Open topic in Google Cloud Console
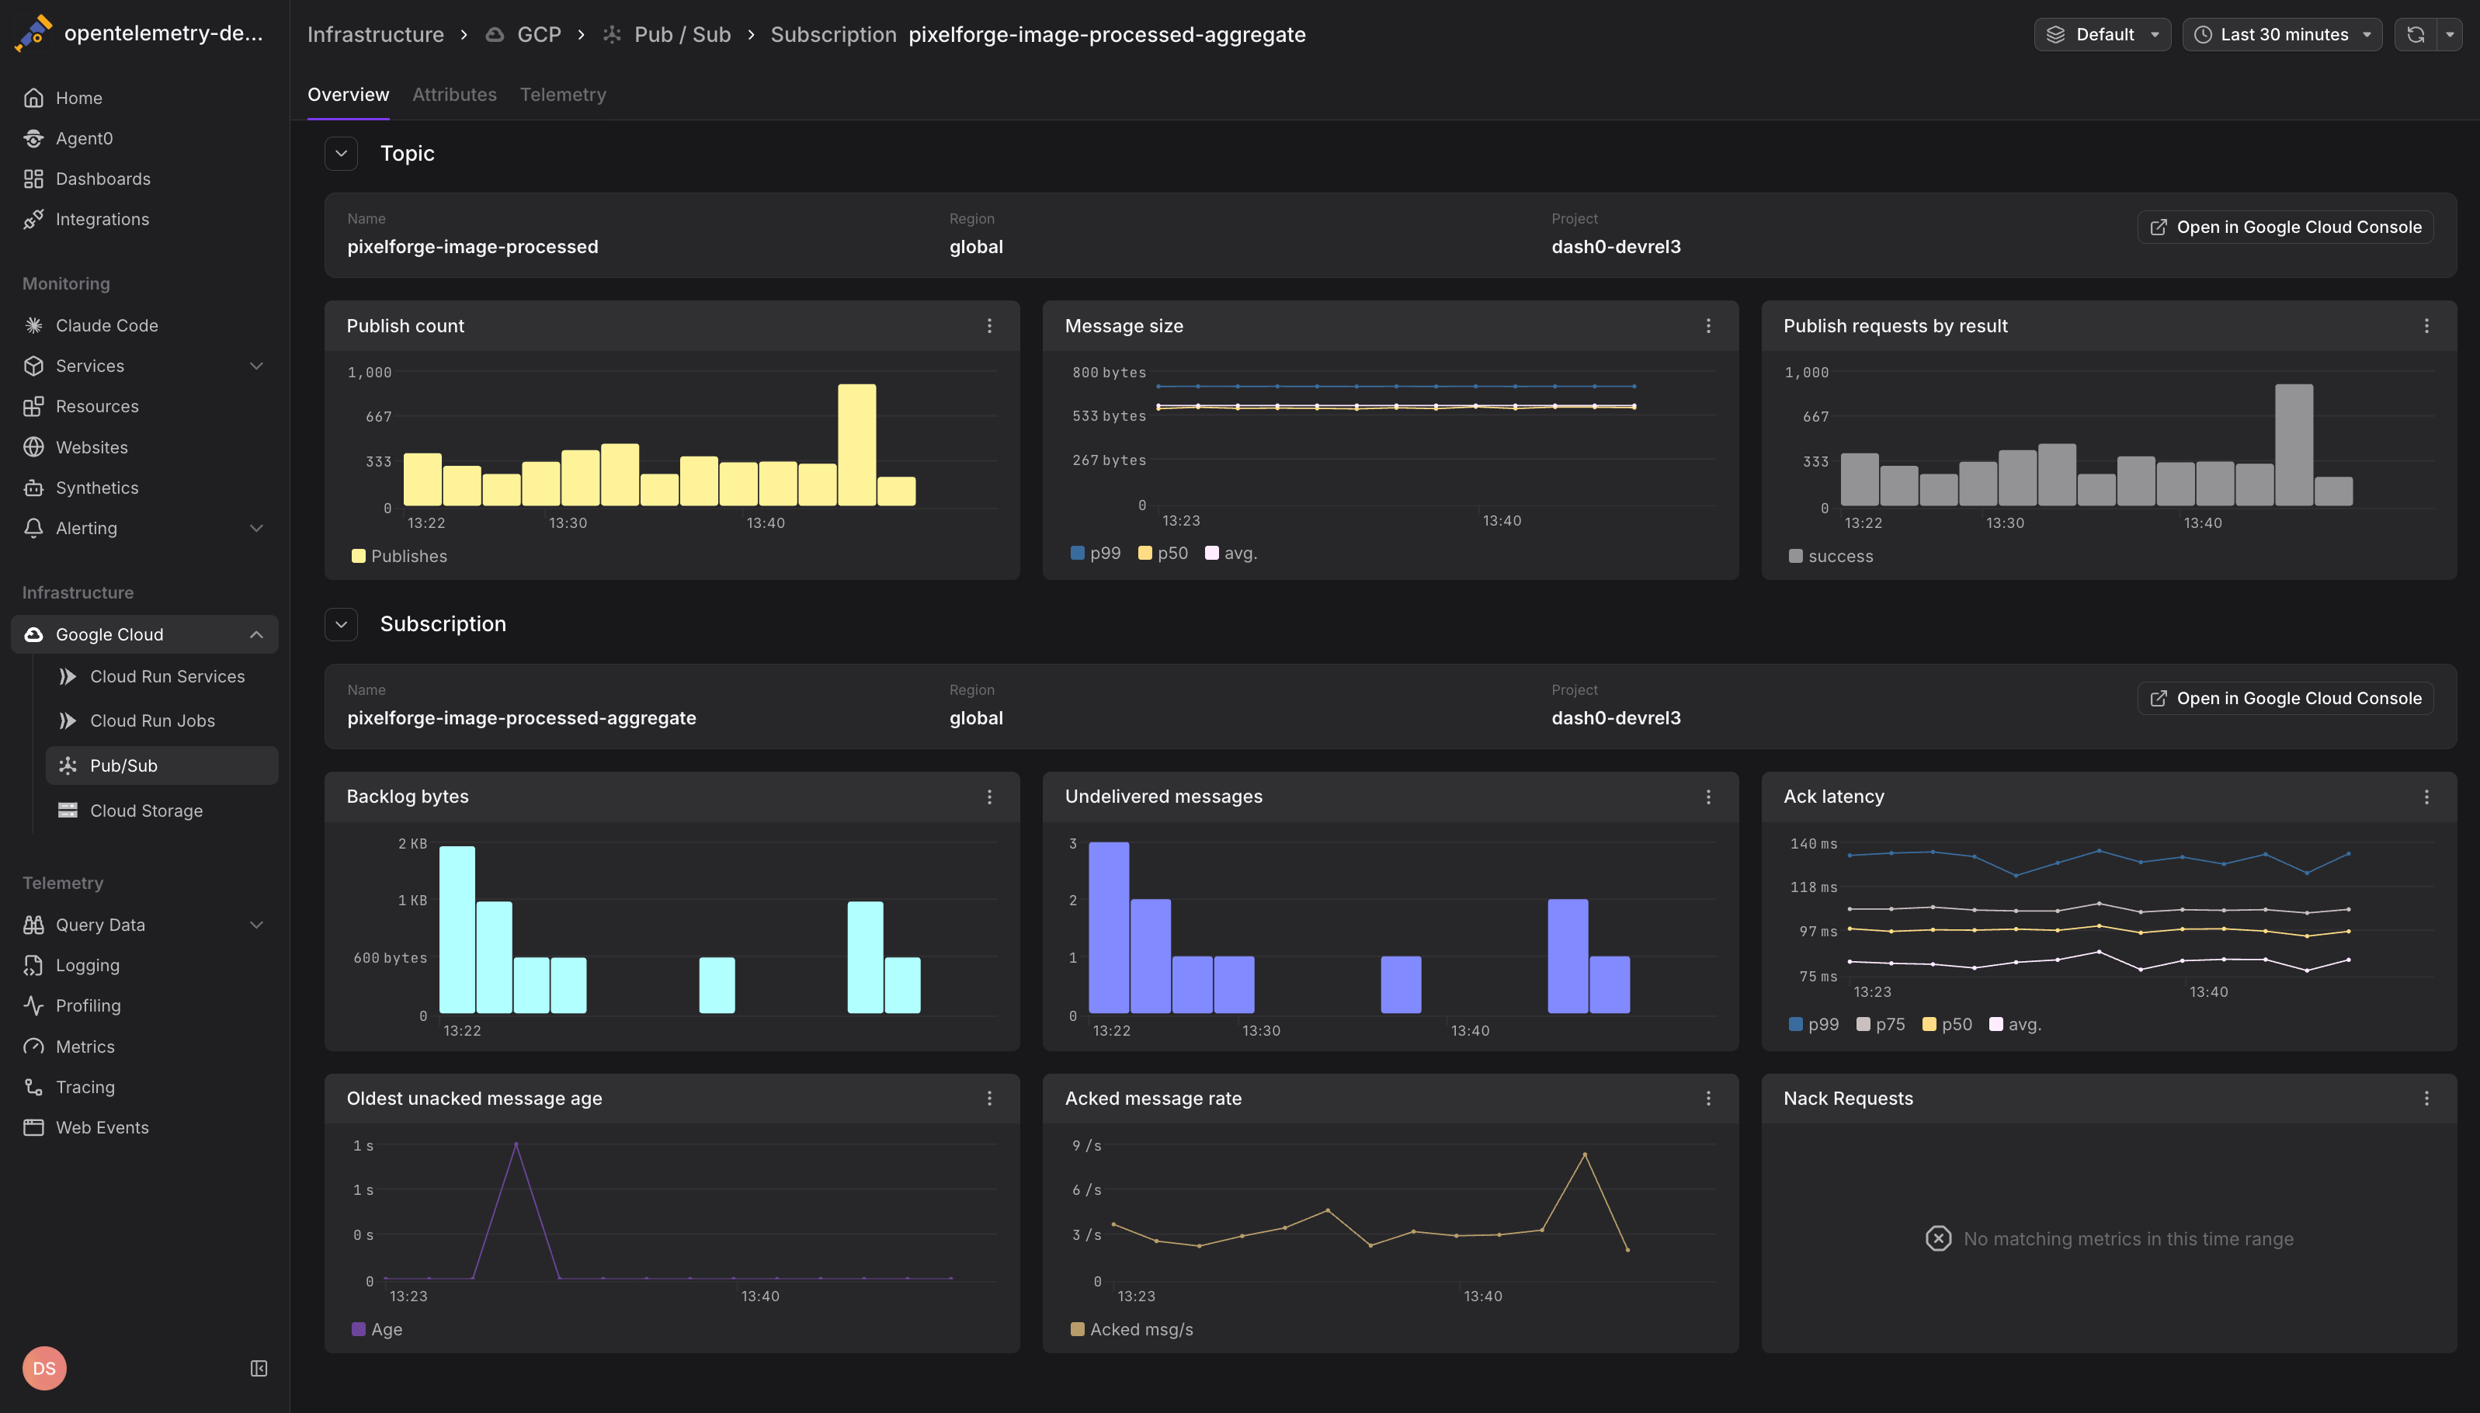This screenshot has height=1413, width=2480. [x=2285, y=227]
